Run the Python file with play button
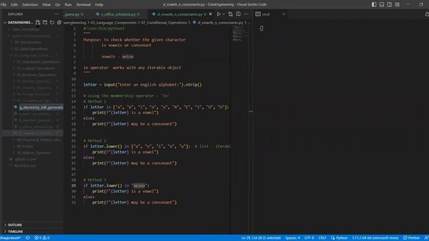This screenshot has width=429, height=241. pos(219,14)
